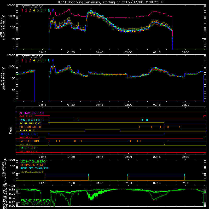The width and height of the screenshot is (209, 209).
Task: Select the REAR_DEC_CHAN/128 legend entry
Action: (34, 168)
